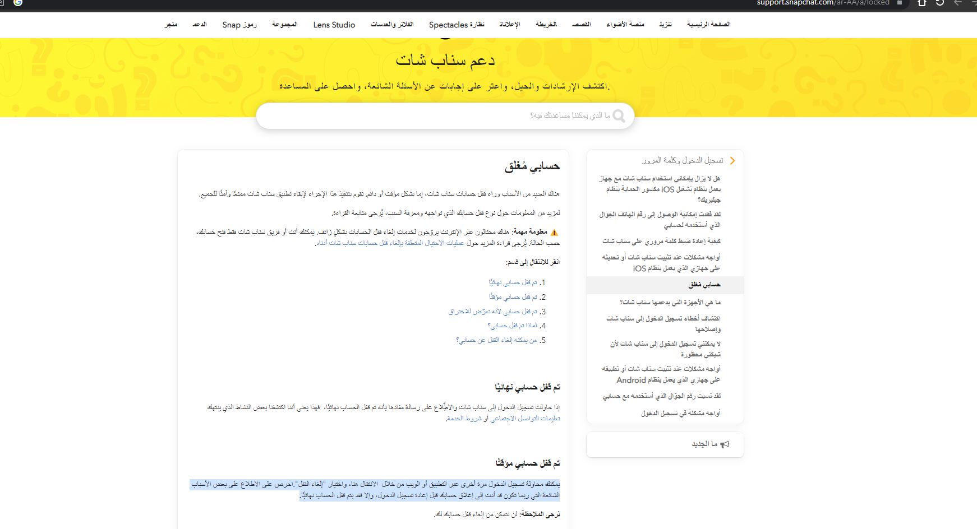
Task: Click the يرجى الملاحظة note text
Action: [x=497, y=514]
